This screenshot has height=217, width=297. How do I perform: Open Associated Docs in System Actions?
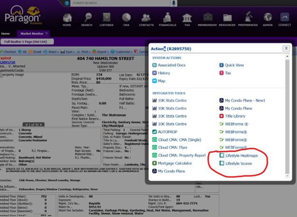169,65
